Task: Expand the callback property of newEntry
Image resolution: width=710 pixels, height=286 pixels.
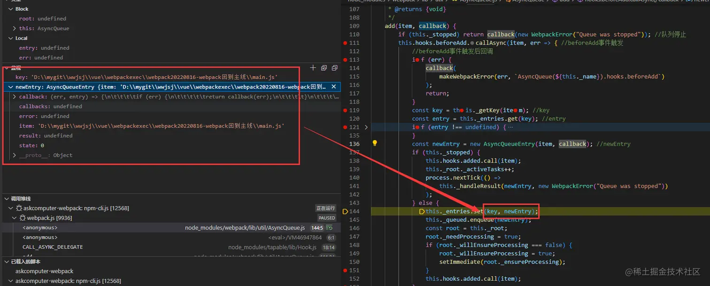Action: pos(15,97)
